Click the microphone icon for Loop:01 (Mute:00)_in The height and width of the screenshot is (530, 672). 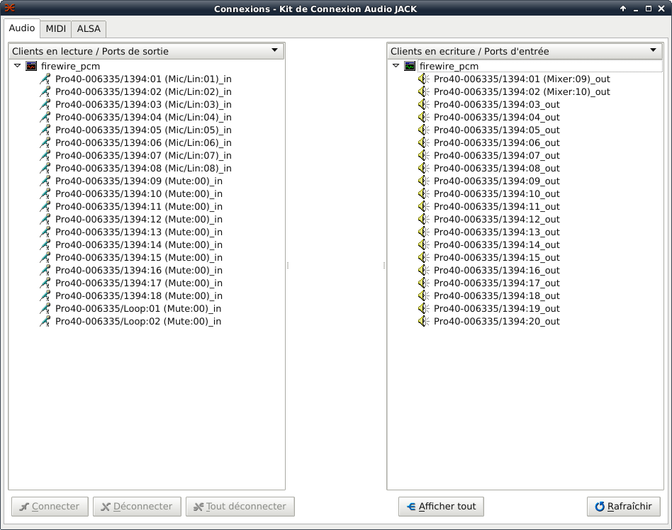[45, 309]
